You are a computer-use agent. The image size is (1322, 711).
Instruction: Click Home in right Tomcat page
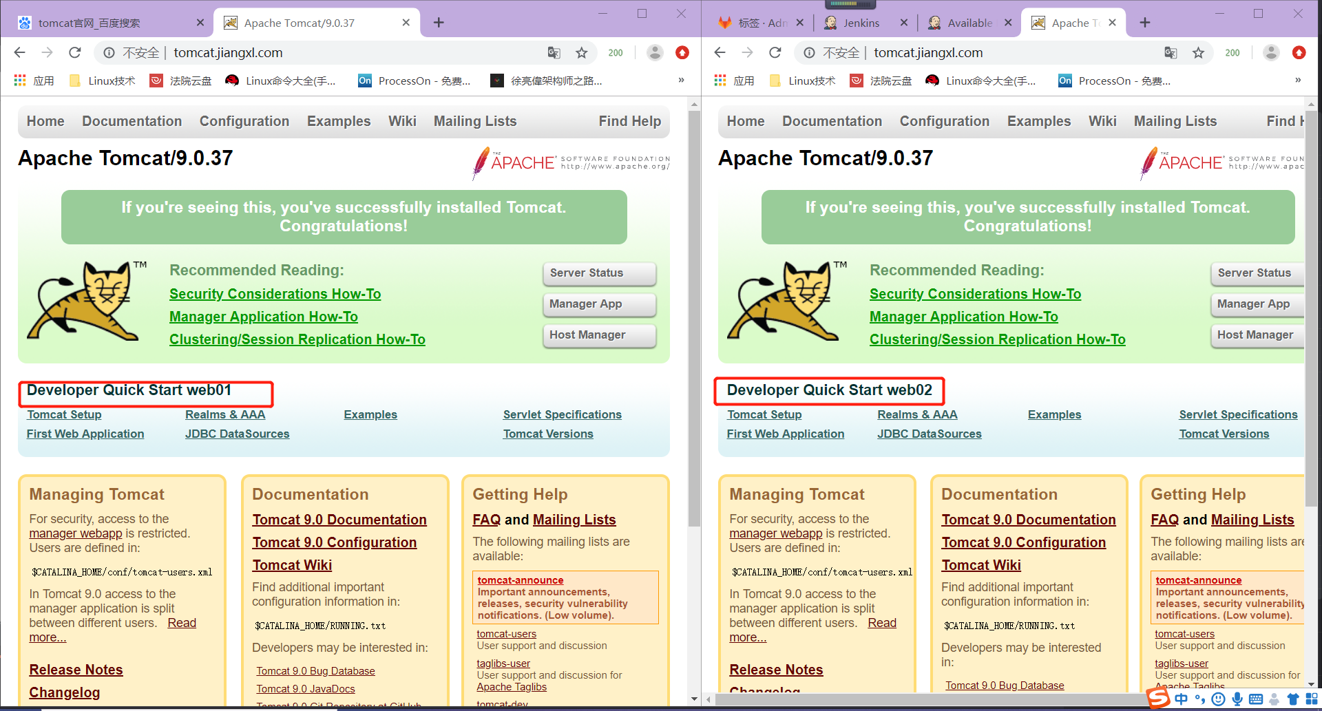pos(746,121)
